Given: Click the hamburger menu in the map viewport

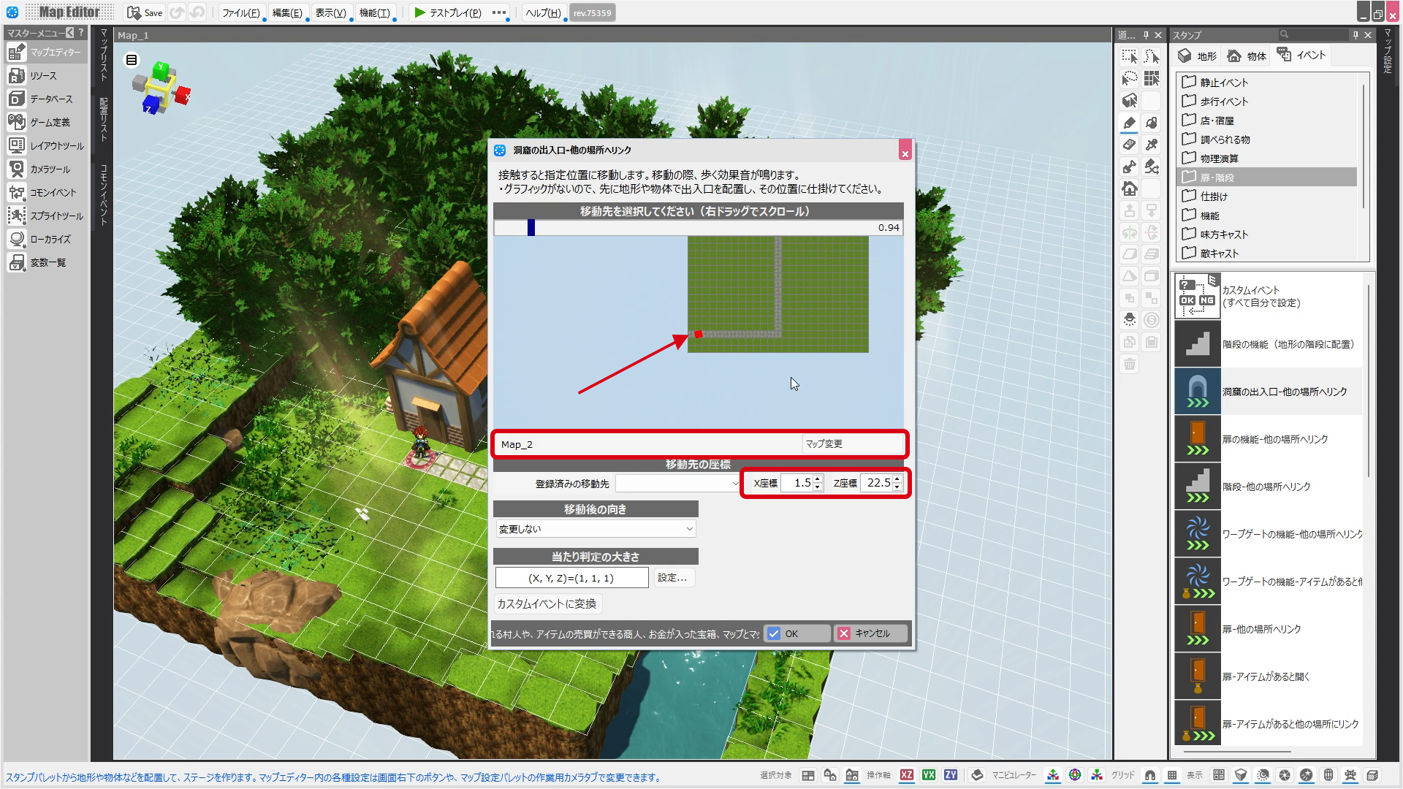Looking at the screenshot, I should point(132,60).
